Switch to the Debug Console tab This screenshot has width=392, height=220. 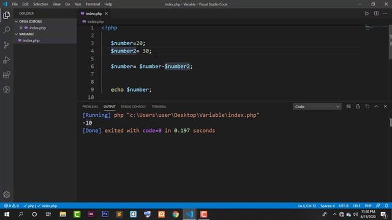click(x=134, y=106)
